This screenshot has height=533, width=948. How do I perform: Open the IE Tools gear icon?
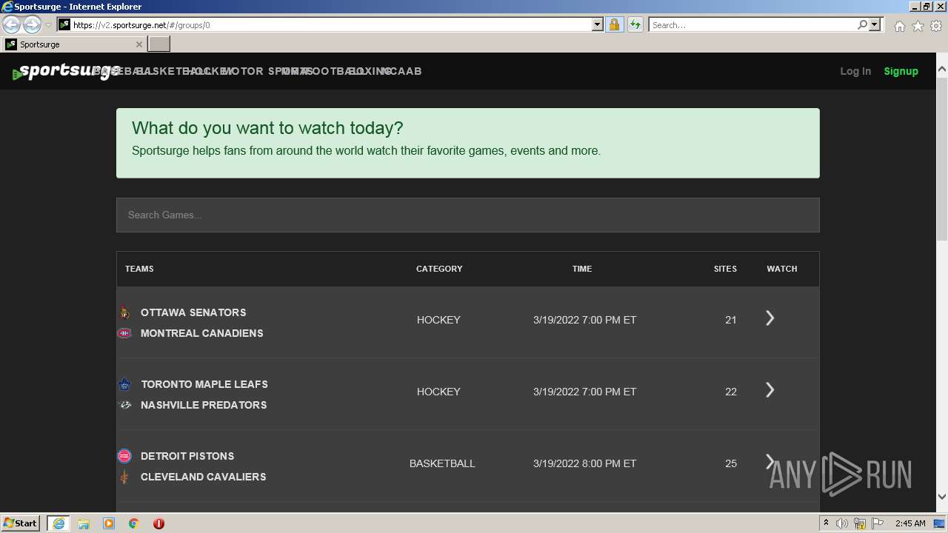936,26
